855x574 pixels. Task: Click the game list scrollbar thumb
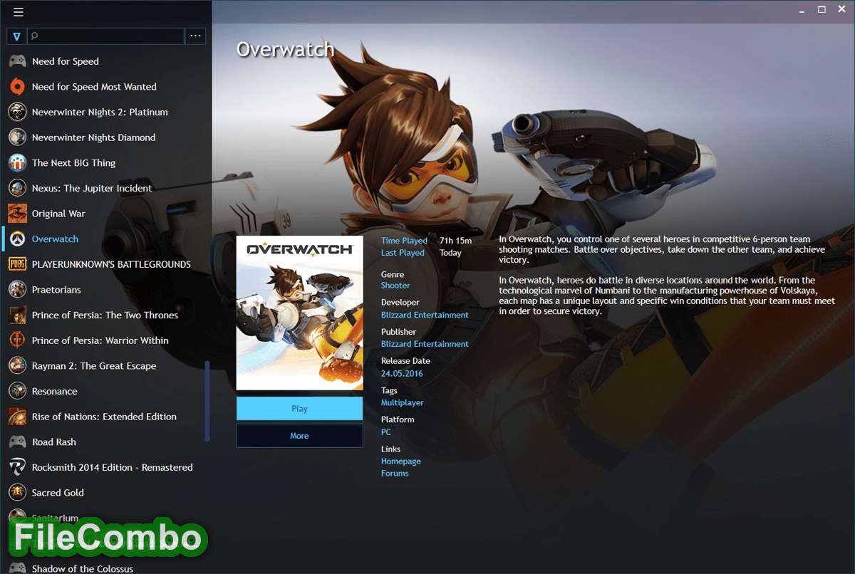pos(207,401)
